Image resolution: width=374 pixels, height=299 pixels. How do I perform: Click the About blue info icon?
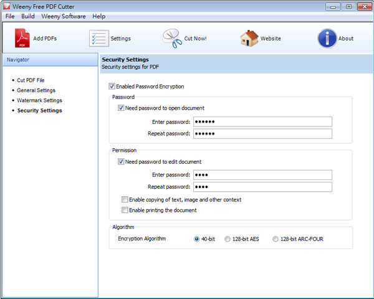point(327,38)
